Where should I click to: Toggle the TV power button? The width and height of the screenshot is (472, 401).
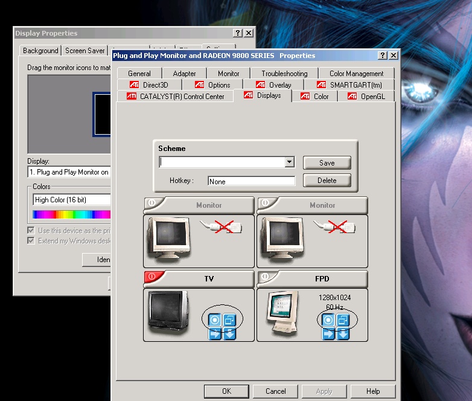(152, 277)
